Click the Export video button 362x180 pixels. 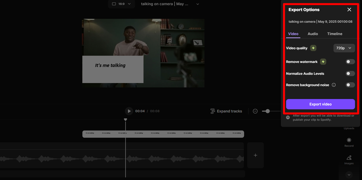point(321,104)
